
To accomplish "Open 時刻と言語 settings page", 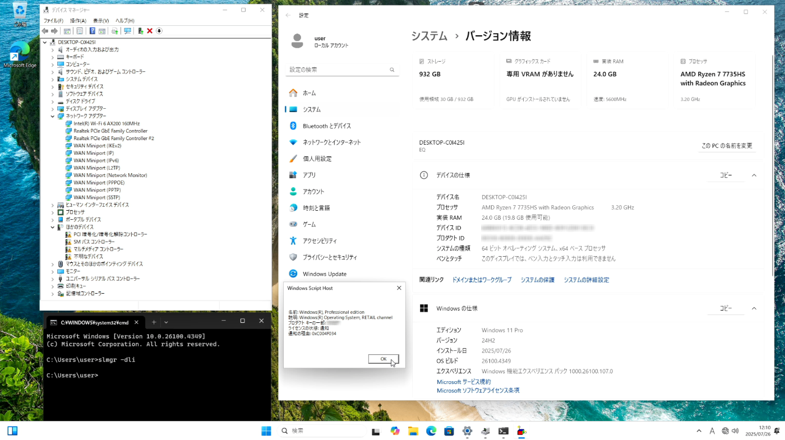I will click(x=342, y=208).
